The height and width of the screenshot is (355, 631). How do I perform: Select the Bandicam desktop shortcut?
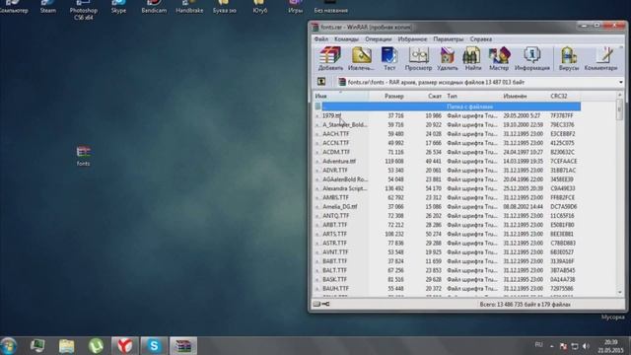(x=154, y=7)
